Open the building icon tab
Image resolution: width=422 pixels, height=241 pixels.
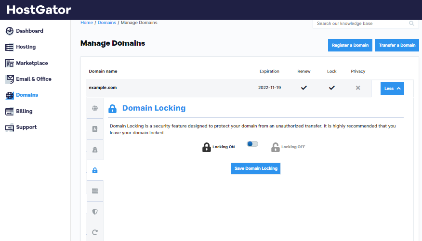point(95,150)
